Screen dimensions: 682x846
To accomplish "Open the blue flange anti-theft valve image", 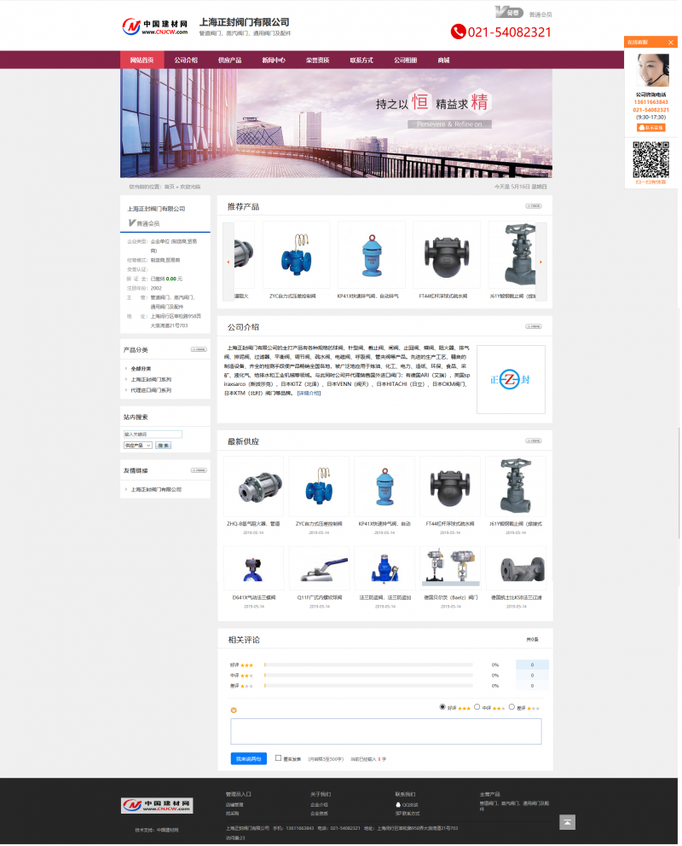I will [x=384, y=568].
